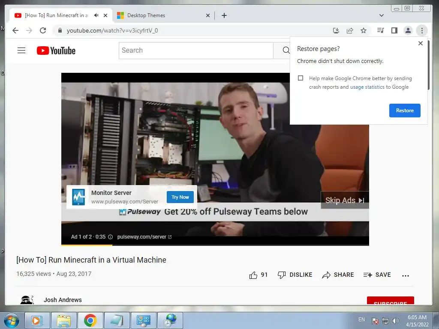Click Try Now on Pulseway ad
The width and height of the screenshot is (439, 329).
pos(180,197)
